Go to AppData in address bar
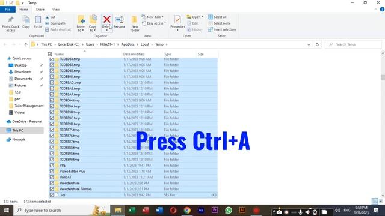Image resolution: width=385 pixels, height=216 pixels. coord(128,44)
